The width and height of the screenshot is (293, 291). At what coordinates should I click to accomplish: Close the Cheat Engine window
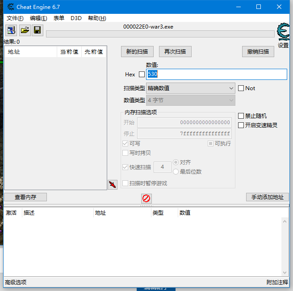pyautogui.click(x=279, y=7)
